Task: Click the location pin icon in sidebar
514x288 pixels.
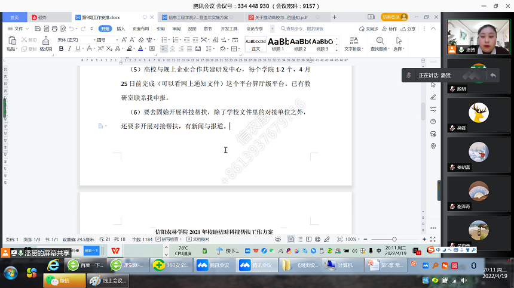Action: (433, 145)
